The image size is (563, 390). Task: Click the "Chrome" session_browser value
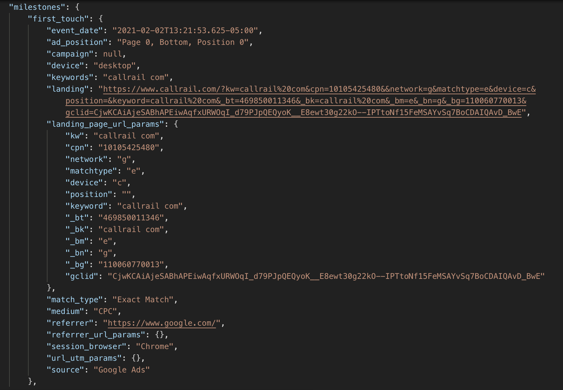click(x=155, y=346)
